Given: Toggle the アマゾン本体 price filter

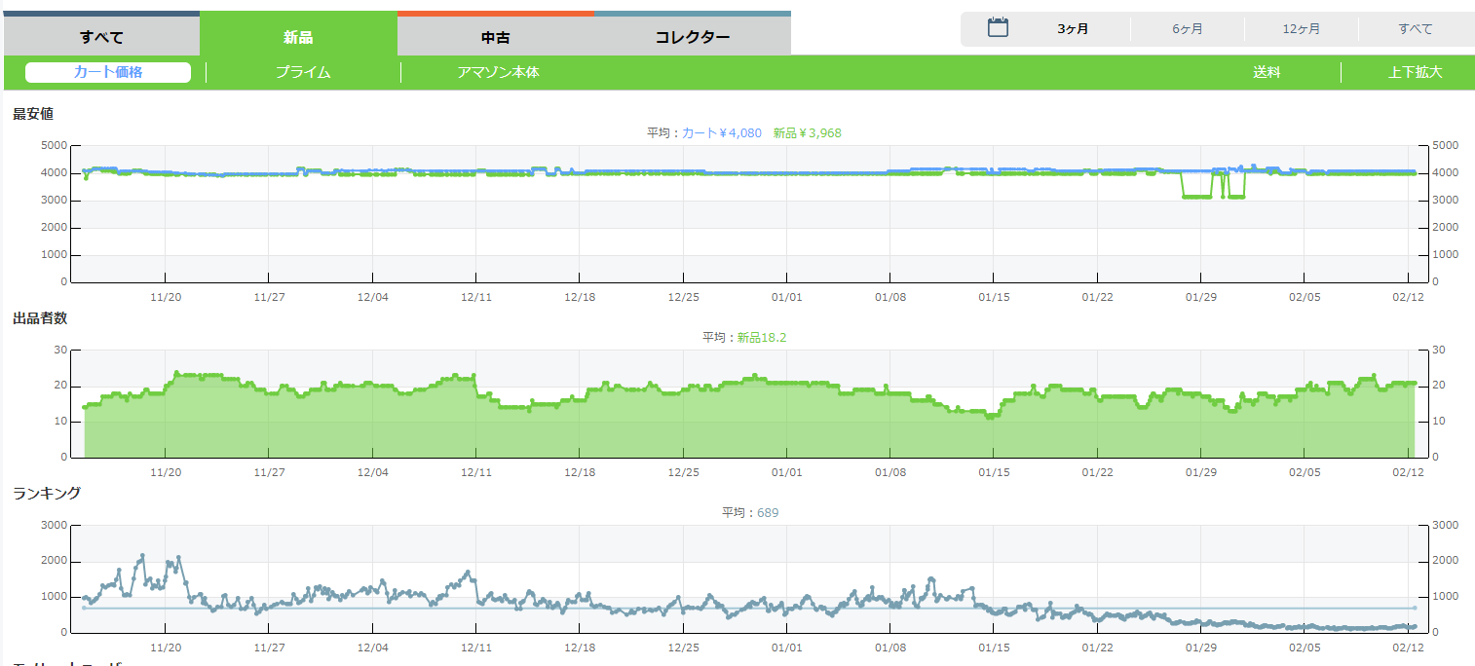Looking at the screenshot, I should tap(498, 72).
